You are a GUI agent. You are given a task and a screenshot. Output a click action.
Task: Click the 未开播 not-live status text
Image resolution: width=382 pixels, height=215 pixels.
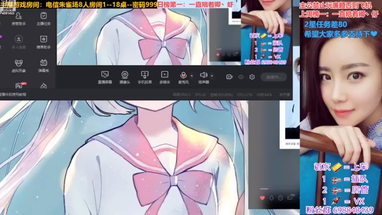point(285,95)
